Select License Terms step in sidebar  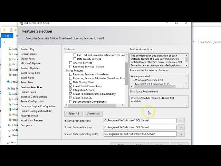(x=28, y=54)
